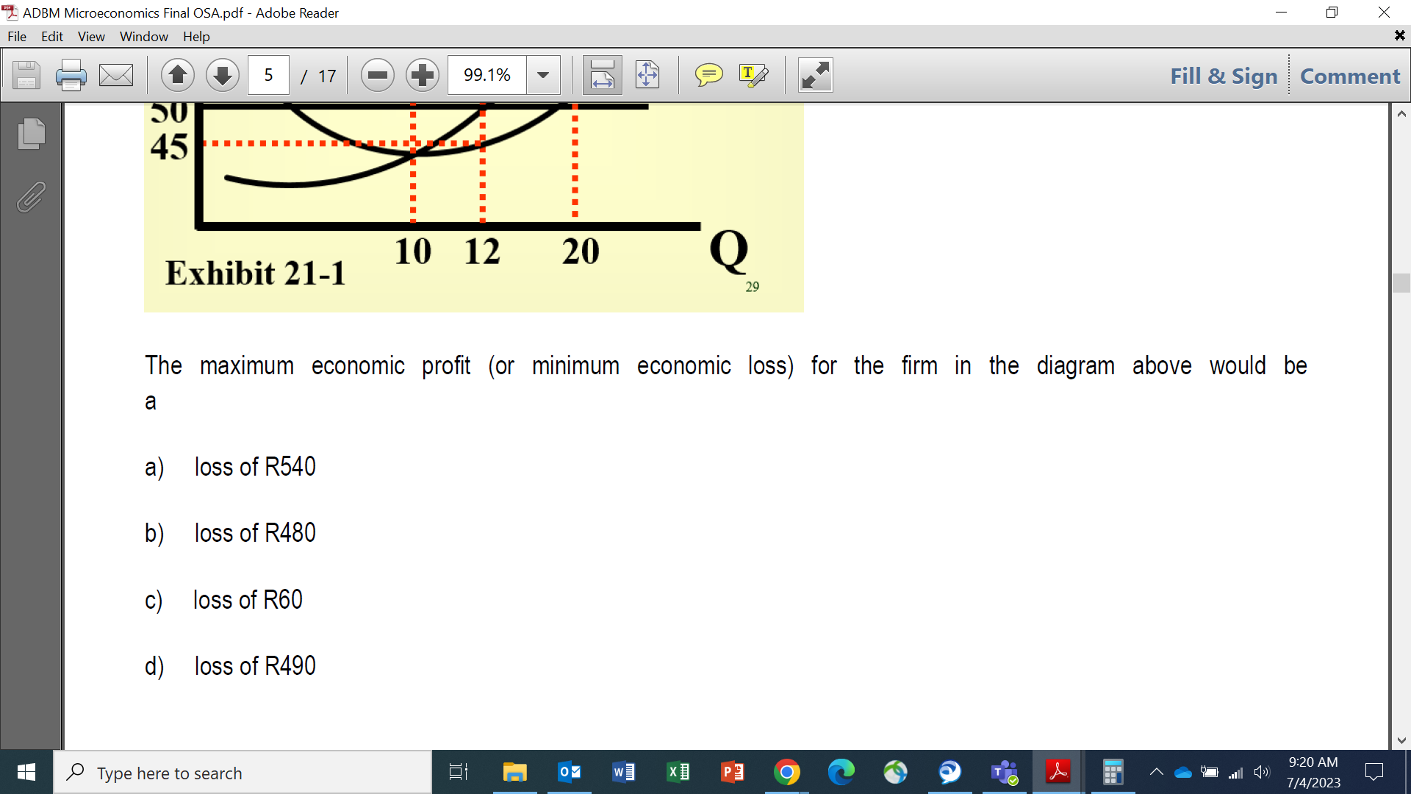Open the Fill & Sign pane
Viewport: 1411px width, 794px height.
(x=1223, y=76)
